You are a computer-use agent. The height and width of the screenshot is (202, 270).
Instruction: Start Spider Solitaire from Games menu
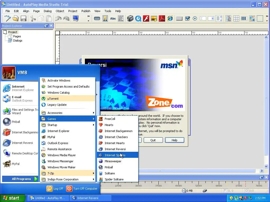pos(118,179)
